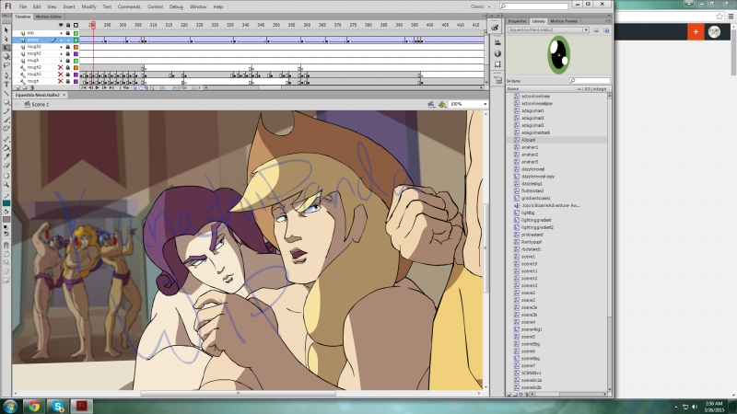Open Chrome from the Windows taskbar
737x414 pixels.
tap(33, 405)
